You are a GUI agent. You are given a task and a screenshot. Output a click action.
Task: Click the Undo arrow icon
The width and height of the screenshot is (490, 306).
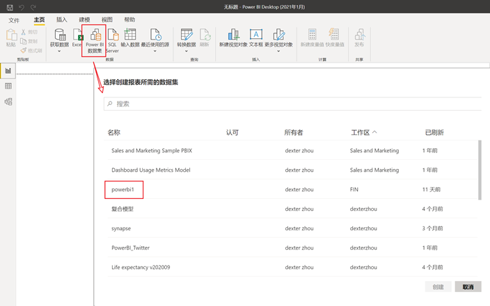[22, 7]
